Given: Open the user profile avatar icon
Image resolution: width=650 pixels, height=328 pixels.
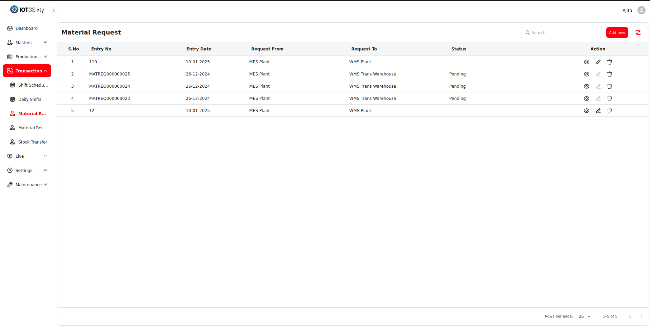Looking at the screenshot, I should pos(641,10).
